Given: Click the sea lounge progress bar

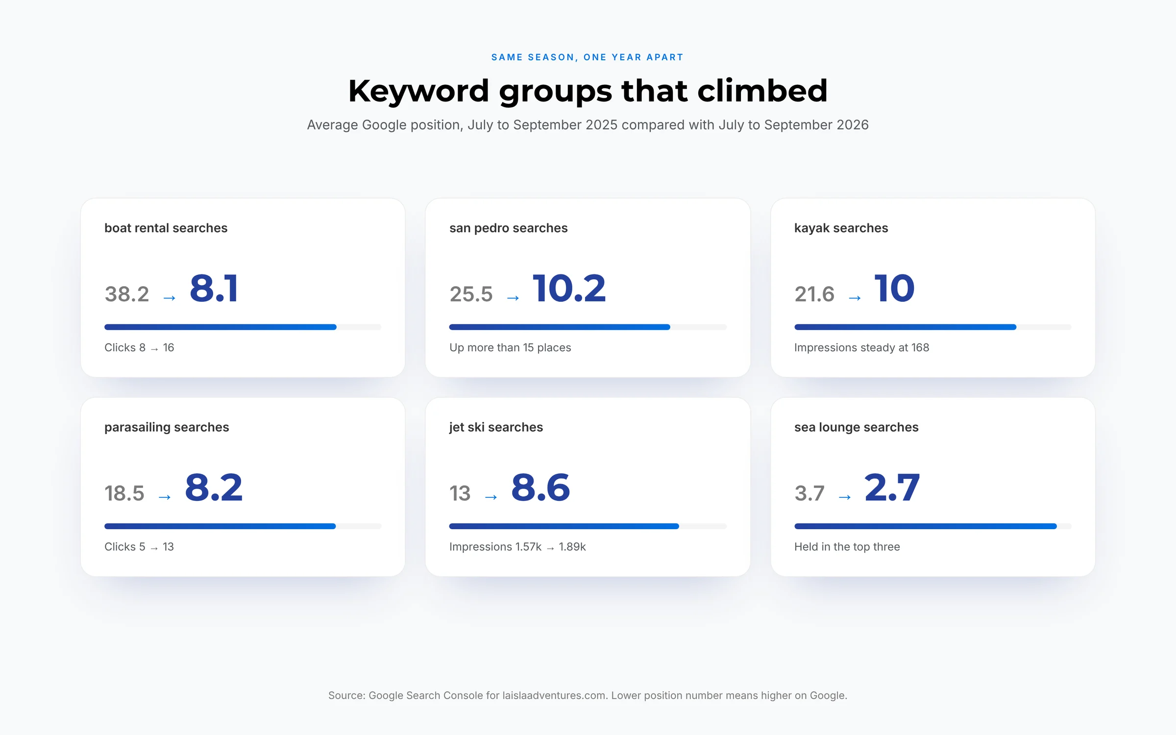Looking at the screenshot, I should (x=932, y=526).
